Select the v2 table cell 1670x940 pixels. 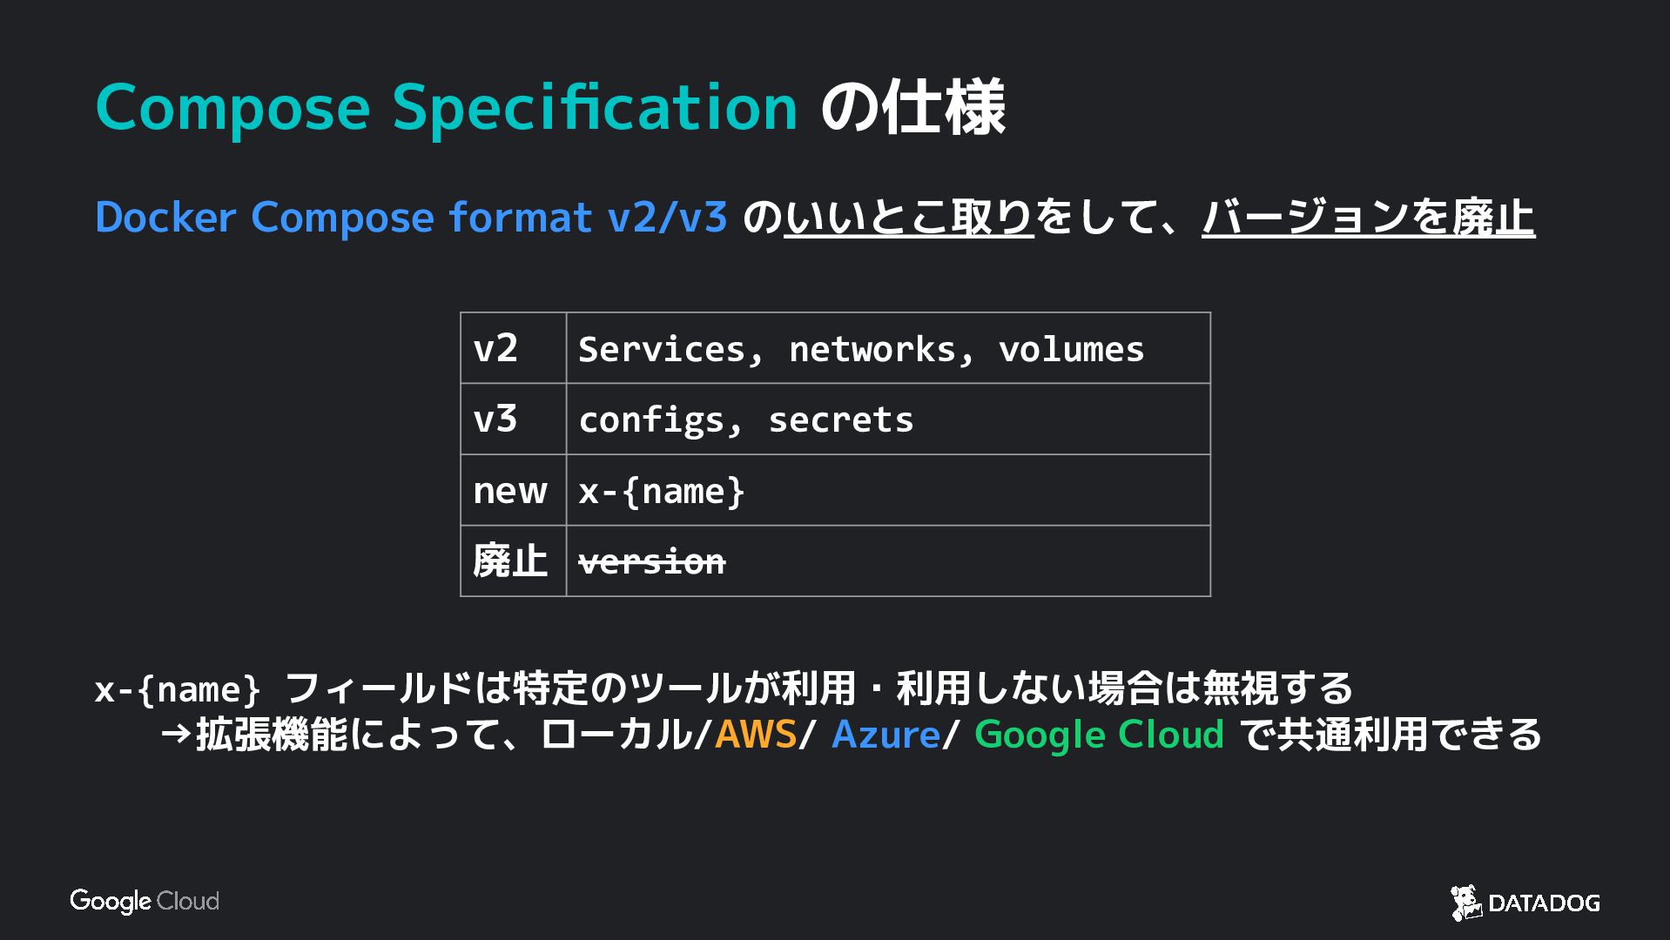(x=513, y=348)
